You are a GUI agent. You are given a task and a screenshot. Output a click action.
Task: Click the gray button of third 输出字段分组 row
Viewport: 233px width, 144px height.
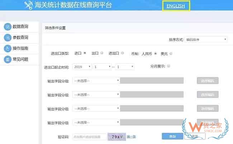(208, 109)
